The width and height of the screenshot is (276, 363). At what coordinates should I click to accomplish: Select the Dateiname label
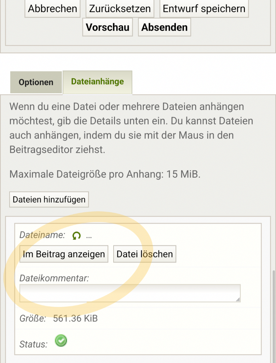[x=42, y=234]
